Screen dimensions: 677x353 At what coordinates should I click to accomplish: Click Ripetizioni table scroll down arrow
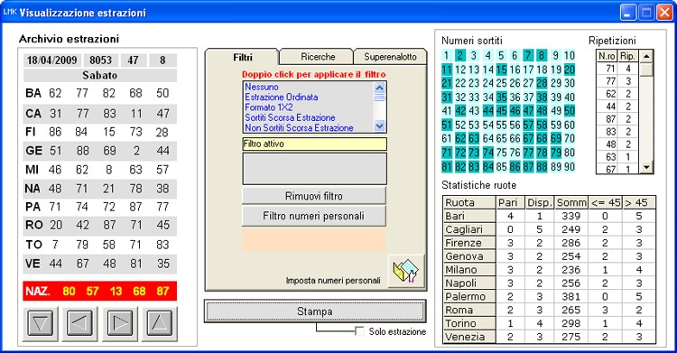pos(646,167)
